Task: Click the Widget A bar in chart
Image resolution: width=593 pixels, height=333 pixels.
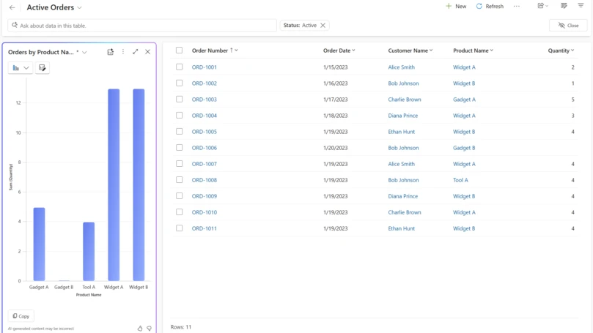Action: [114, 184]
